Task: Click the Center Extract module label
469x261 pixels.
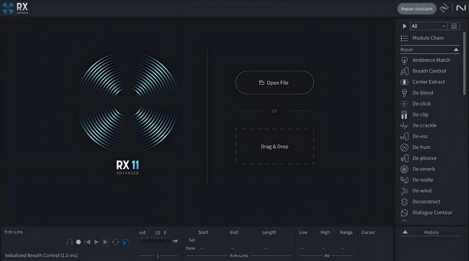Action: [429, 82]
